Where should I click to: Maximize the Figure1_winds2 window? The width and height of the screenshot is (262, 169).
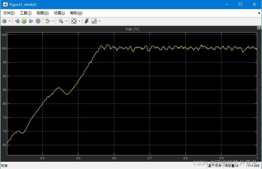(x=240, y=4)
